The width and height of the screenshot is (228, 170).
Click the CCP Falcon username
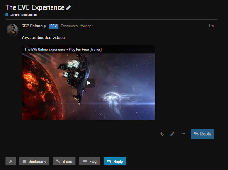(32, 26)
